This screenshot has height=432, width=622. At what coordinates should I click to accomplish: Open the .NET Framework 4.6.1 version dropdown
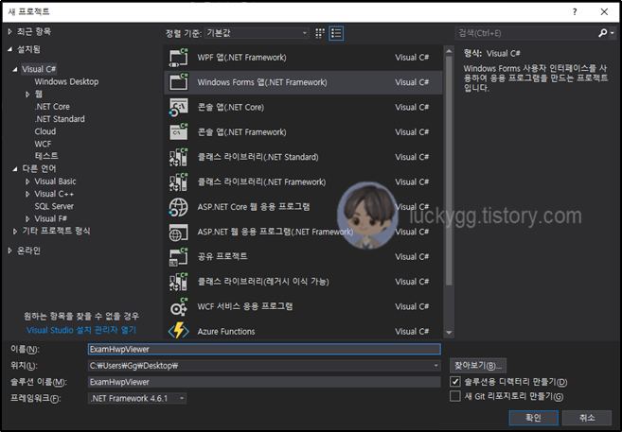137,398
